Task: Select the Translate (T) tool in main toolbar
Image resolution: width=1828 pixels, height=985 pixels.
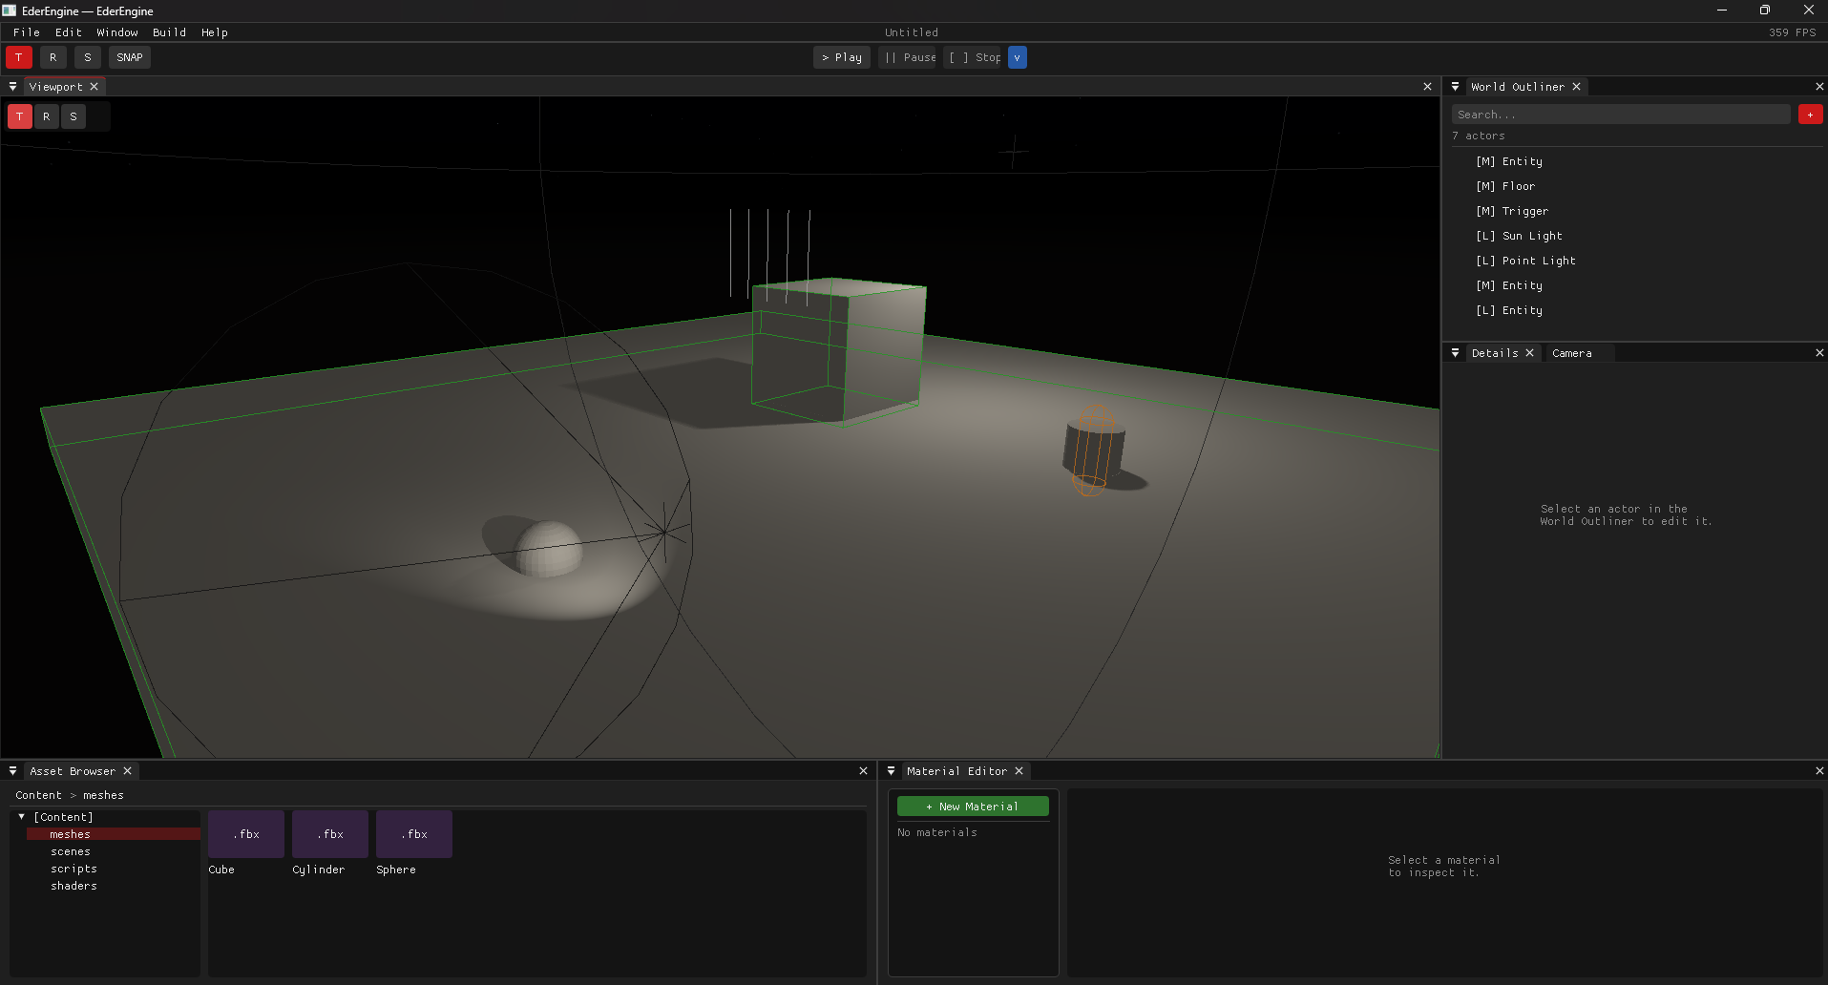Action: point(19,57)
